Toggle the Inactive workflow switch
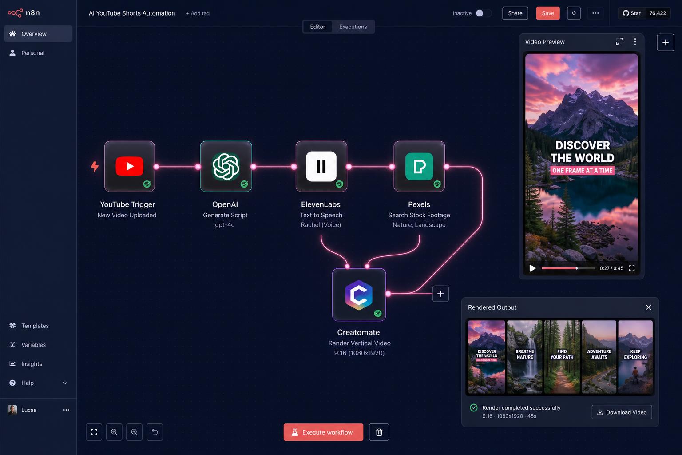Image resolution: width=682 pixels, height=455 pixels. 484,13
